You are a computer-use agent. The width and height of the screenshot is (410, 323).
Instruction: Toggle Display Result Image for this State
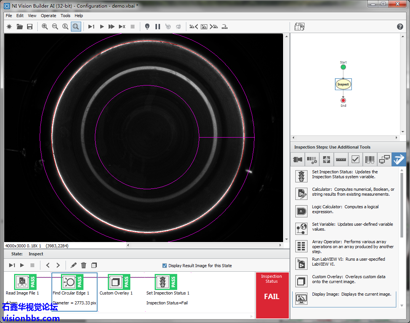[165, 266]
